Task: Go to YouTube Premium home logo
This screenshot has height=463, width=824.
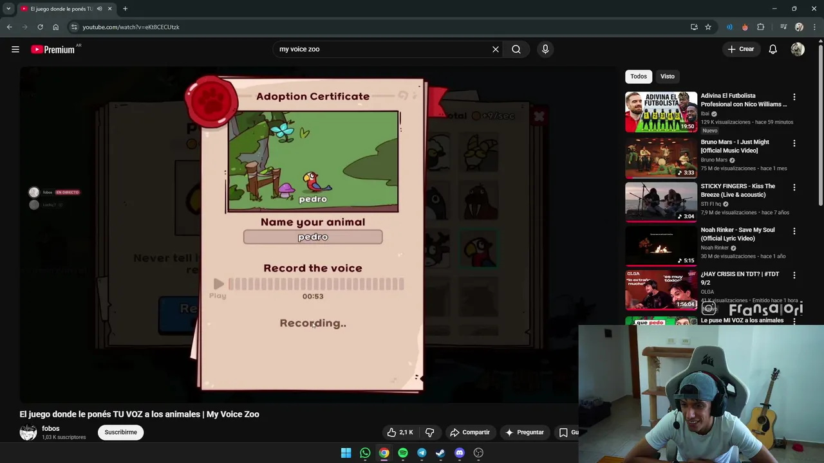Action: tap(53, 50)
